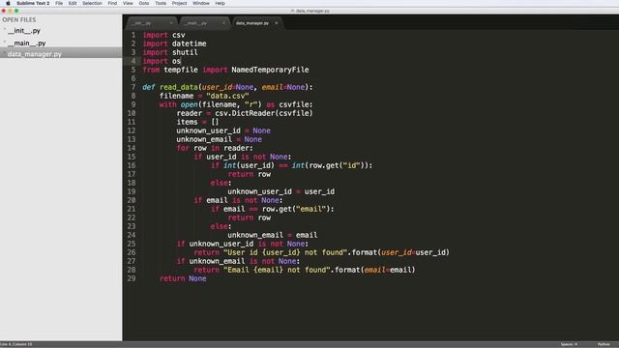Place cursor on 'import csv' line
Image resolution: width=619 pixels, height=348 pixels.
(163, 35)
